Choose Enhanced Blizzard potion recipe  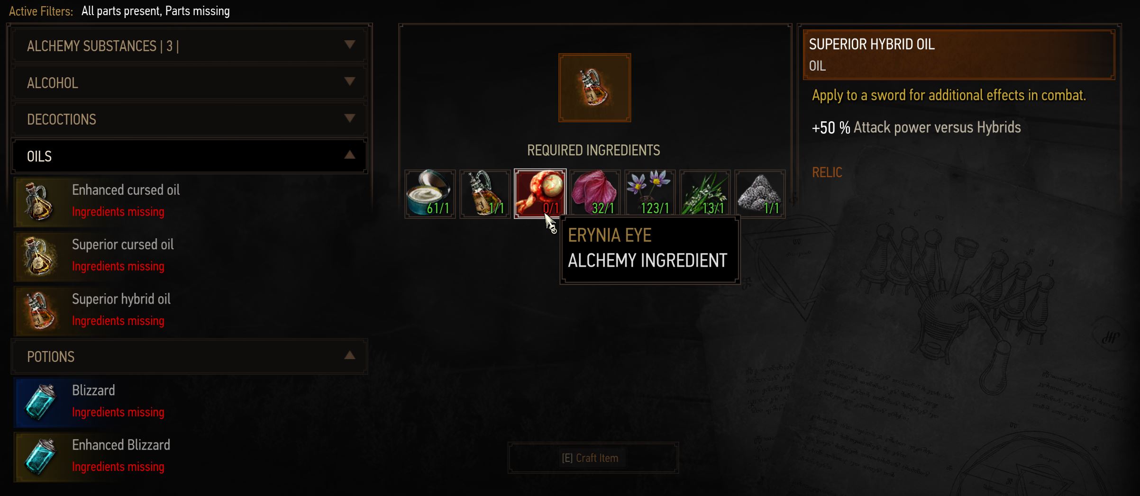tap(190, 457)
